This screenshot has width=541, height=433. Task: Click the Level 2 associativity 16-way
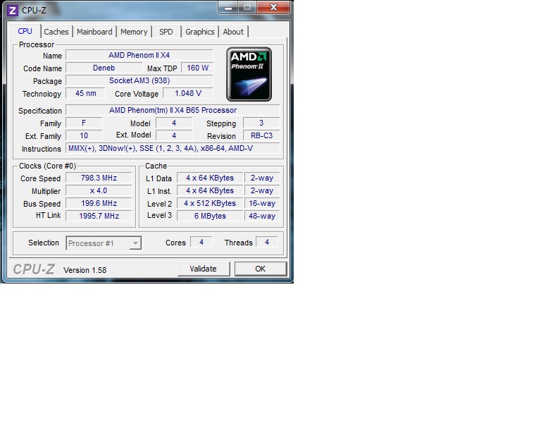point(262,203)
